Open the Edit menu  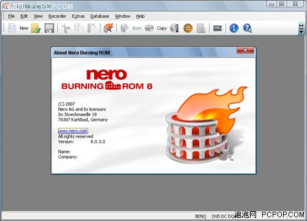[x=24, y=16]
